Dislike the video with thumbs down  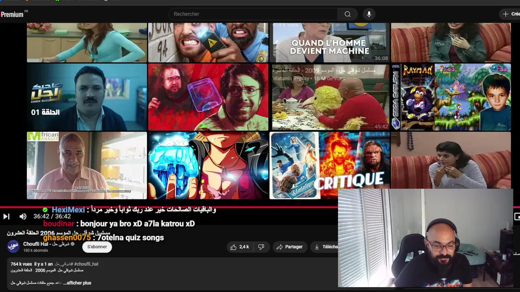[261, 247]
